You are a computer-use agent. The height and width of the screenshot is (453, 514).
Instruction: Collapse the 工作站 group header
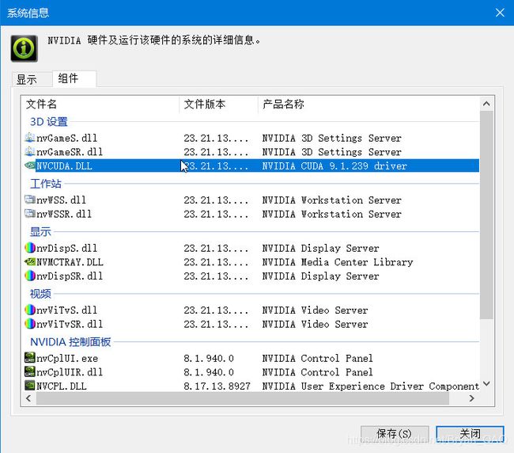[x=46, y=184]
